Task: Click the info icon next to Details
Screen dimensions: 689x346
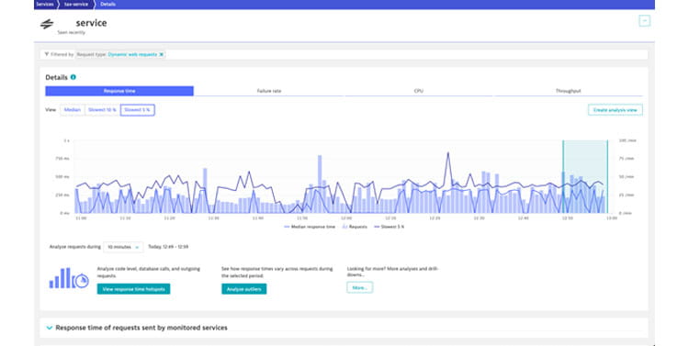Action: (73, 77)
